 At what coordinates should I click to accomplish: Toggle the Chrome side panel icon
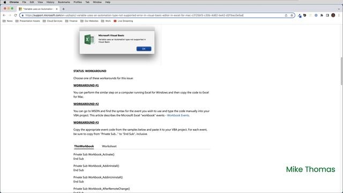click(x=327, y=16)
